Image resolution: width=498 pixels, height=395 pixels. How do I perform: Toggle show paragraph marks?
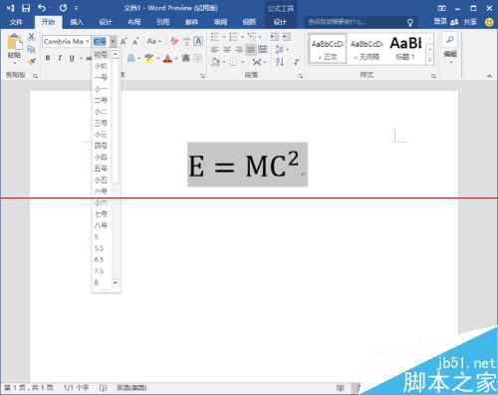(x=297, y=62)
